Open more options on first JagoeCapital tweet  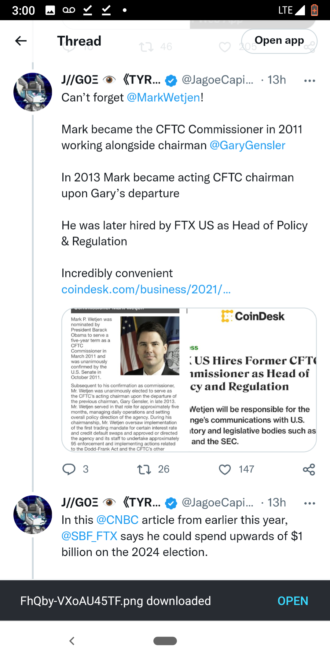[310, 81]
